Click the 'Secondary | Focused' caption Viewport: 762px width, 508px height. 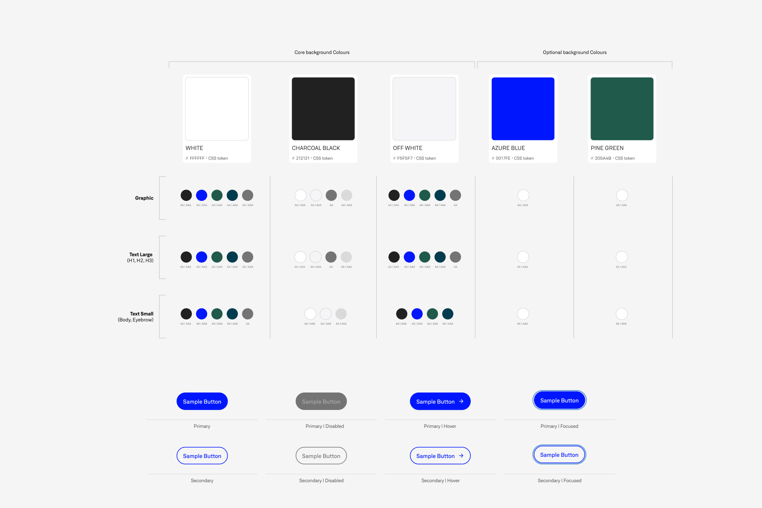tap(559, 481)
